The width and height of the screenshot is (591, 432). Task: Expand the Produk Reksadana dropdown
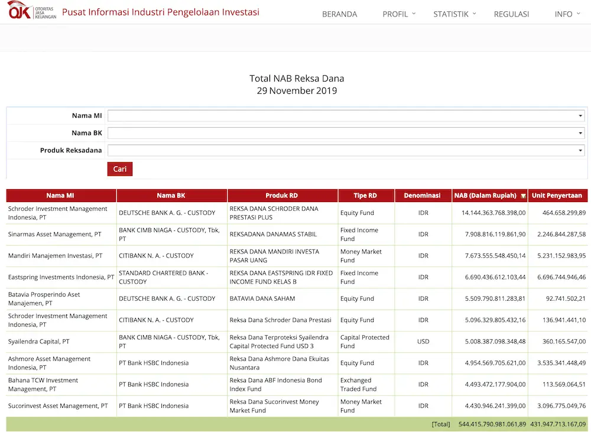(x=346, y=151)
